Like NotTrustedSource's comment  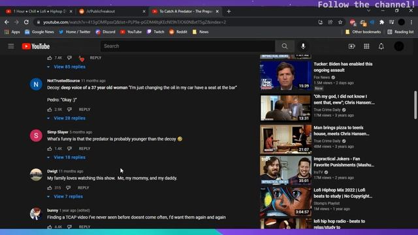(x=50, y=110)
